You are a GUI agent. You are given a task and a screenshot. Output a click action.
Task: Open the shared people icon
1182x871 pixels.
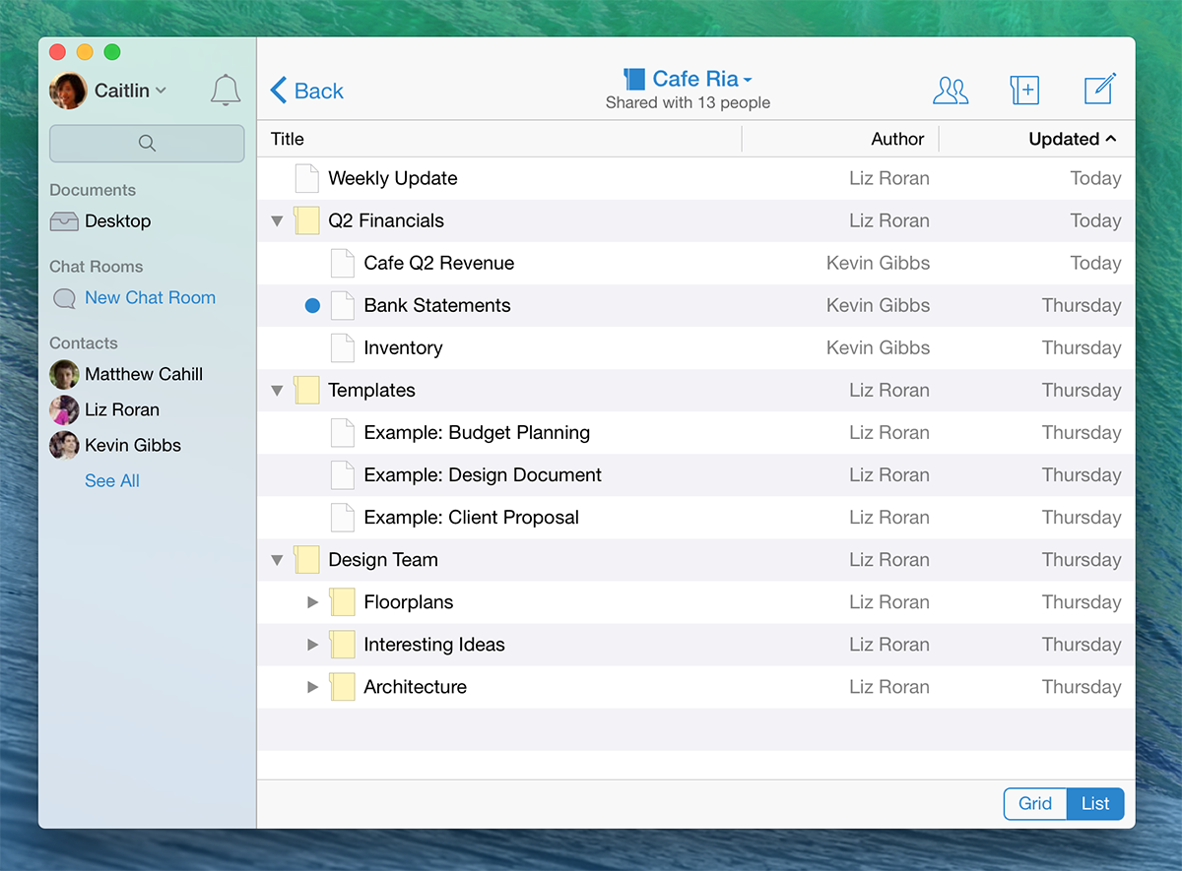(951, 91)
